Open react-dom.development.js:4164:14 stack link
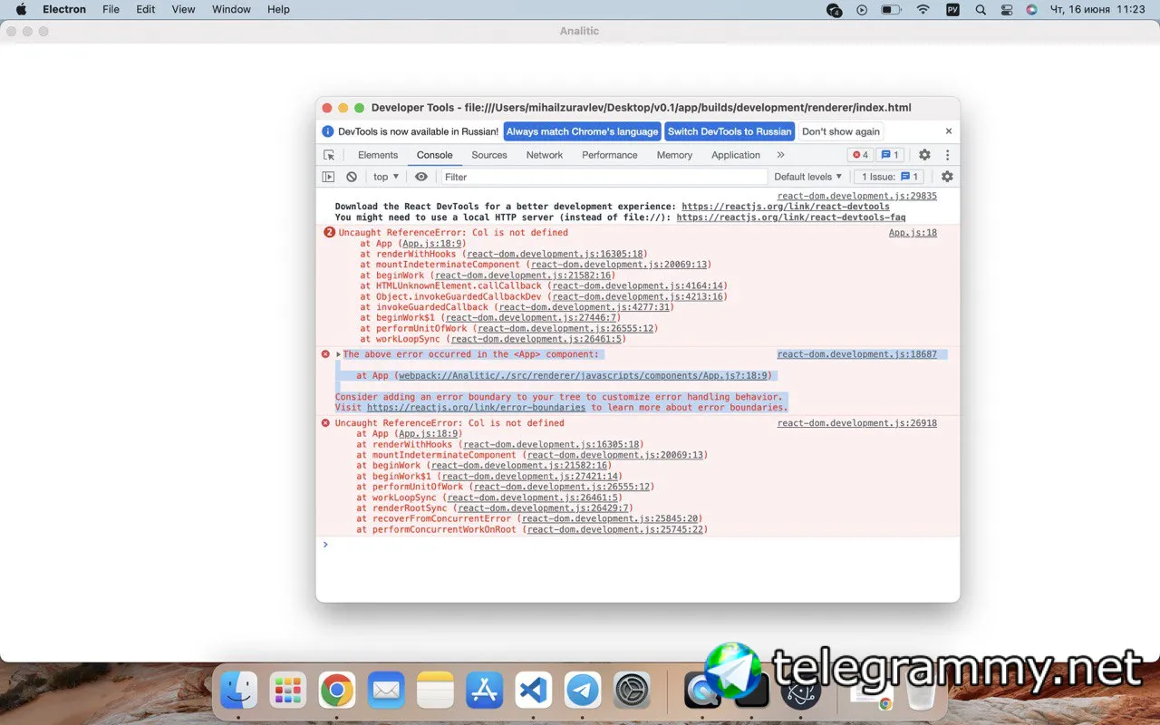The width and height of the screenshot is (1160, 725). click(x=637, y=286)
